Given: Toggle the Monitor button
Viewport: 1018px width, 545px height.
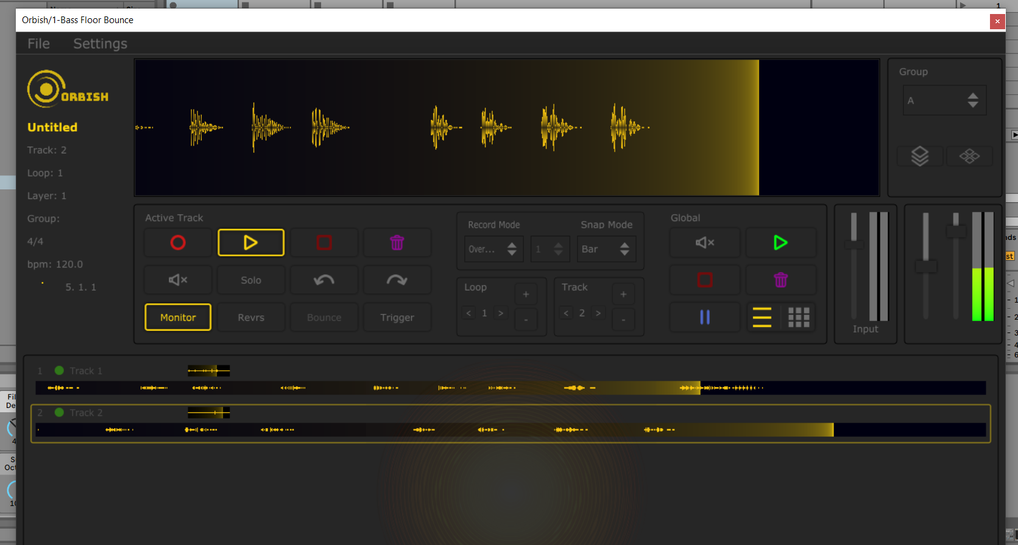Looking at the screenshot, I should tap(178, 317).
